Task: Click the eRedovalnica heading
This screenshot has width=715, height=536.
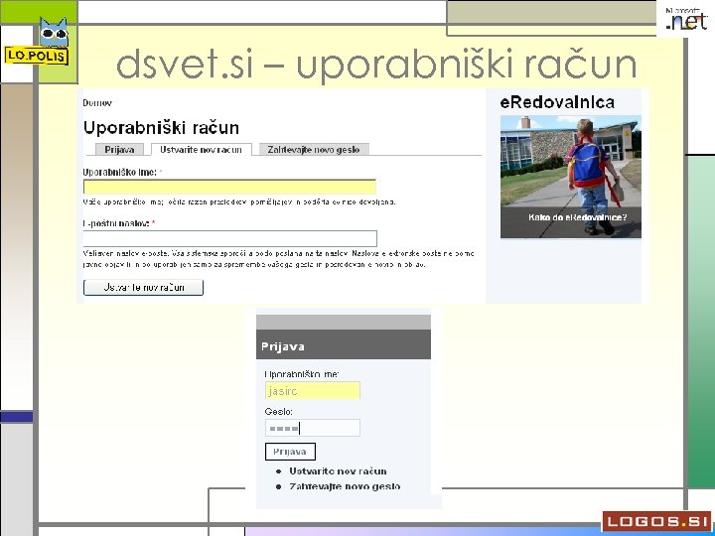Action: point(557,102)
